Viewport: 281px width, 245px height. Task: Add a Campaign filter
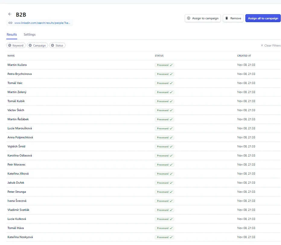[37, 45]
